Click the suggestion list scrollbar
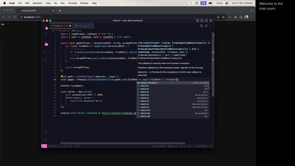 [209, 86]
